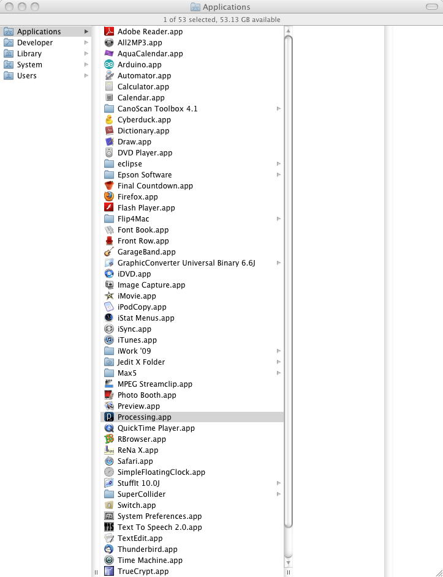Click the Arduino.app icon
Viewport: 443px width, 577px height.
click(x=108, y=64)
